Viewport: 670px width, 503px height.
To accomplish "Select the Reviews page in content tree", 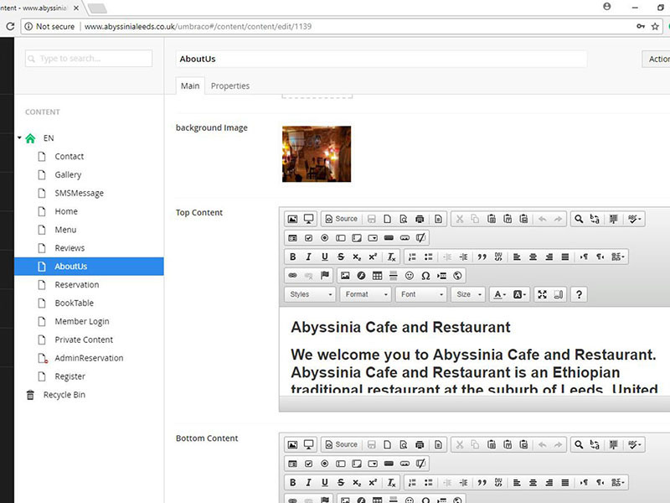I will tap(70, 248).
